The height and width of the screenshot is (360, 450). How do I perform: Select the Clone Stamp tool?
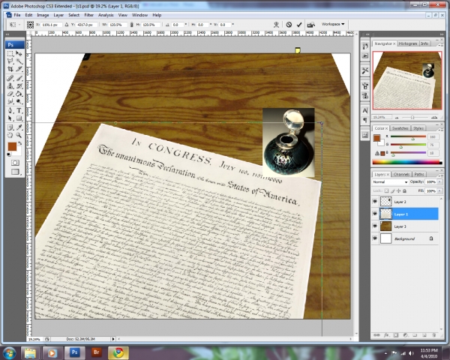[x=10, y=85]
